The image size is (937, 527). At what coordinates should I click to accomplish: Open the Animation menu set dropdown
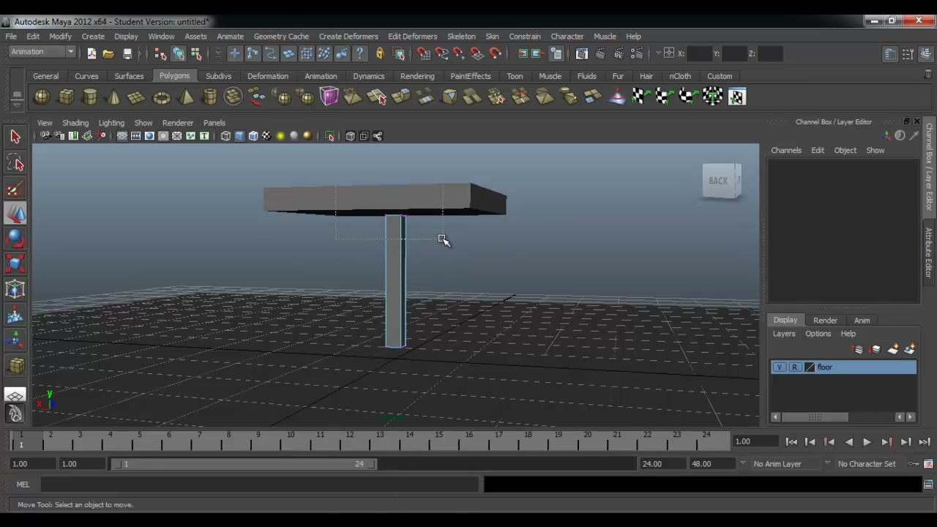(42, 52)
